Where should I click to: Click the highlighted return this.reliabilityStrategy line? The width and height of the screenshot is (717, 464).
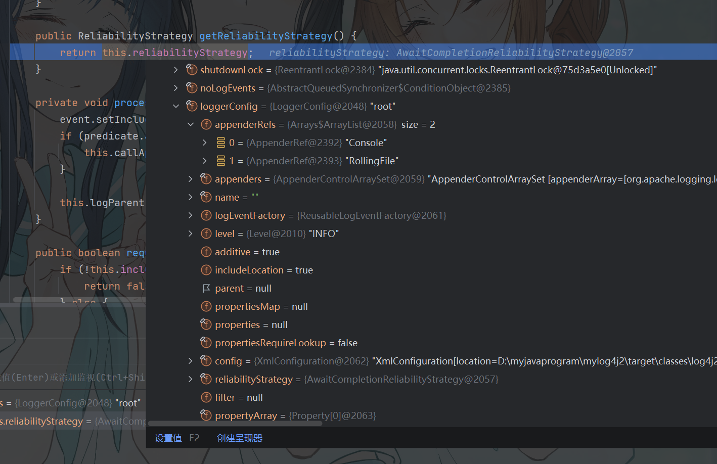tap(363, 53)
